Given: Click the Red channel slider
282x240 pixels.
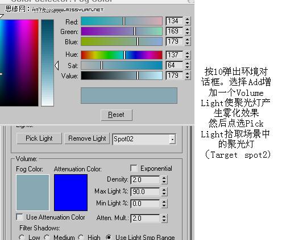Looking at the screenshot, I should pyautogui.click(x=122, y=21).
